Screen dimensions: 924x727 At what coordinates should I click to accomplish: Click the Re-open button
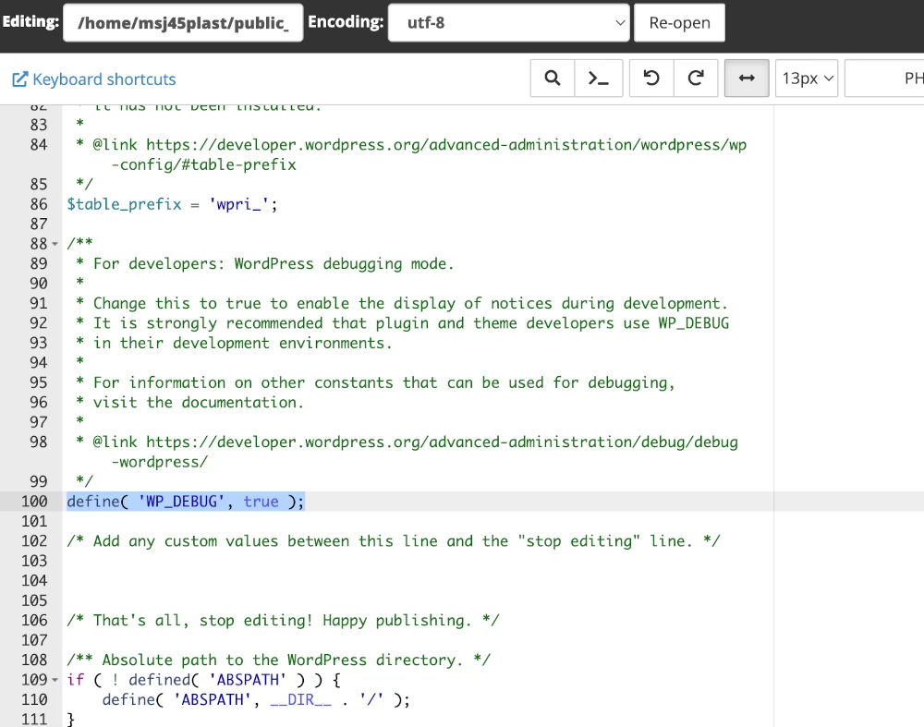679,22
